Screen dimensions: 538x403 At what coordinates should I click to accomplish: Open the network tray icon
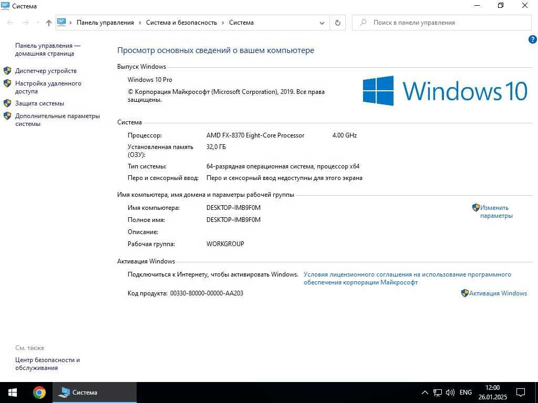click(438, 393)
